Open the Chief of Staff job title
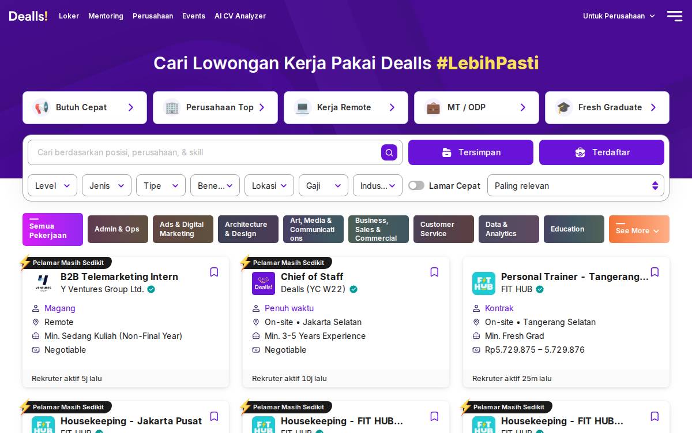Screen dimensions: 692x433 [312, 277]
